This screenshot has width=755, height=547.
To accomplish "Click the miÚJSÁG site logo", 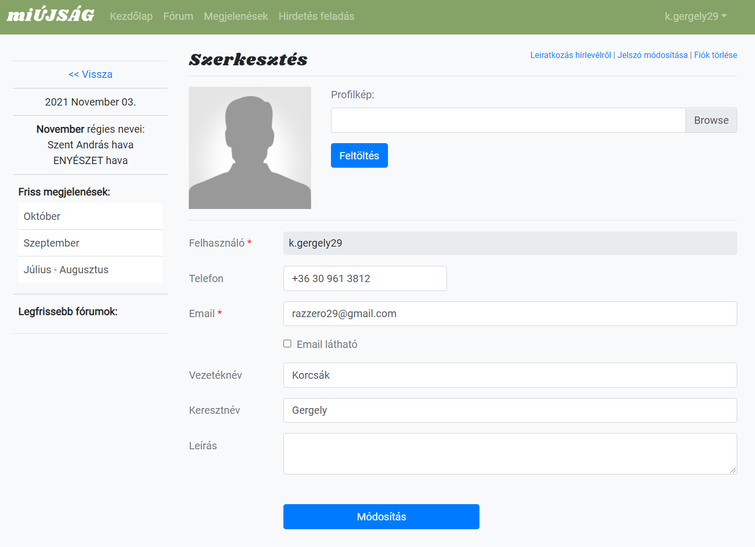I will tap(50, 16).
